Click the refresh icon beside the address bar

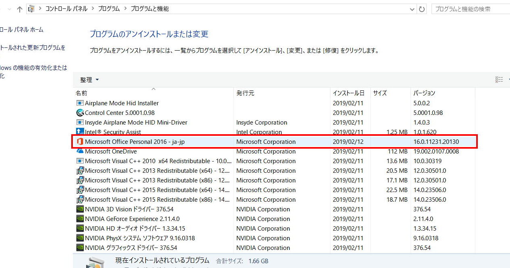421,9
